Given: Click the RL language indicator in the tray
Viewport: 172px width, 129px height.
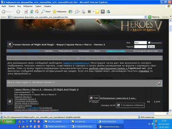Looking at the screenshot, I should pyautogui.click(x=149, y=124).
